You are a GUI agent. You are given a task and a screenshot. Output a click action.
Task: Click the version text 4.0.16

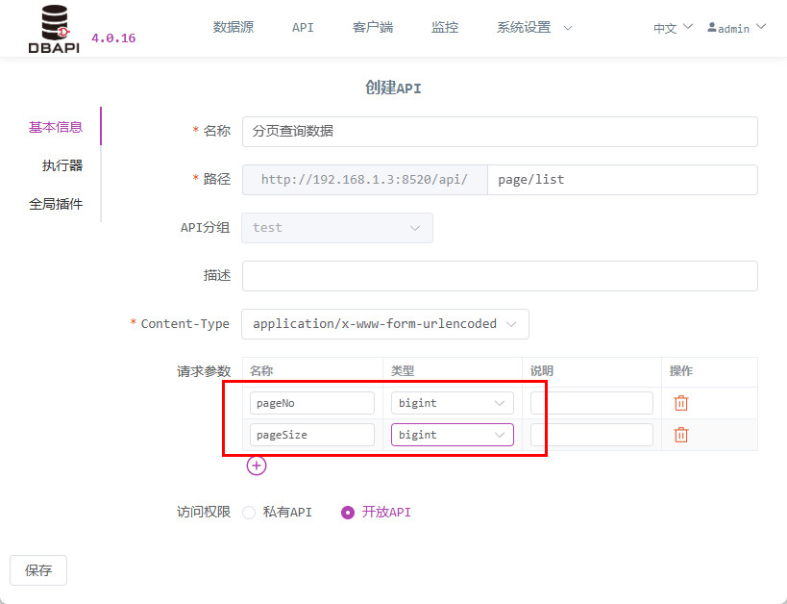pyautogui.click(x=113, y=38)
